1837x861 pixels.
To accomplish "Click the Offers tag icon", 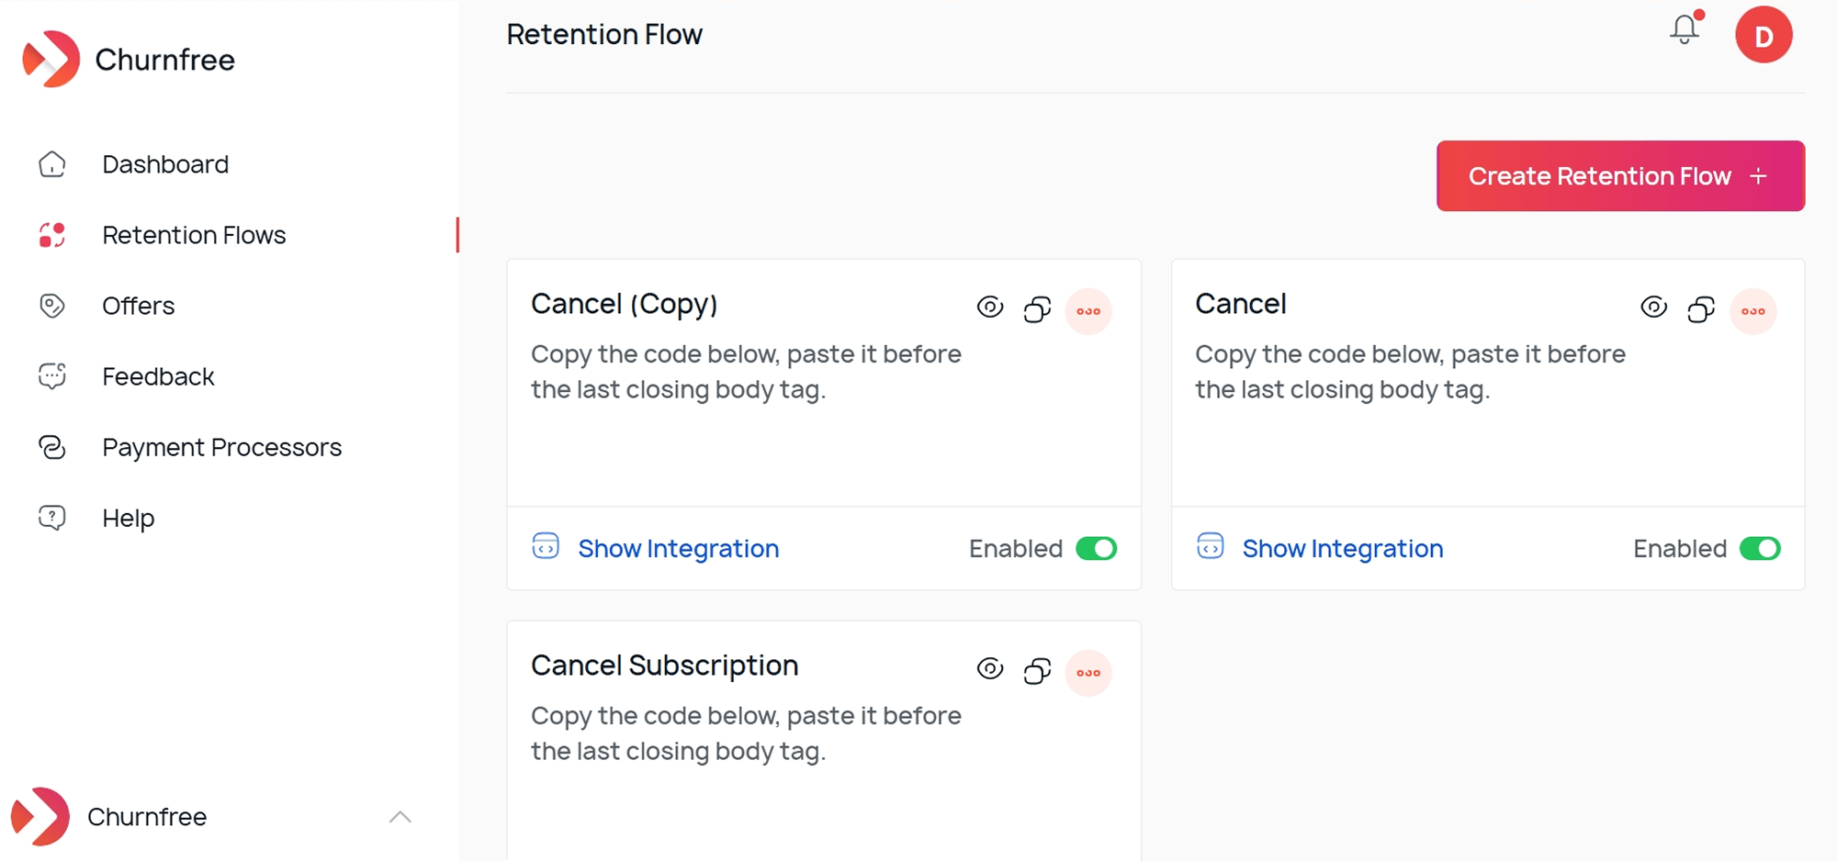I will click(x=52, y=306).
